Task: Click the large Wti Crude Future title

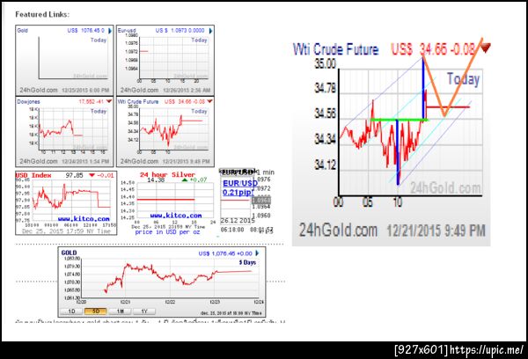Action: [336, 49]
